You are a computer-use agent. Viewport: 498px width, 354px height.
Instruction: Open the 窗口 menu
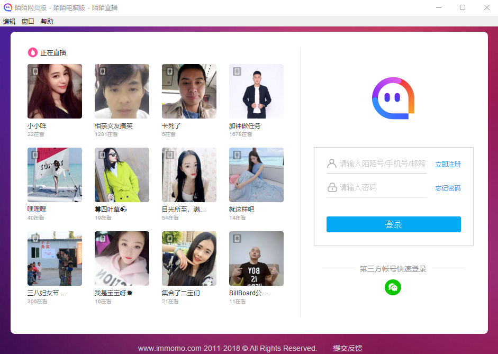(28, 22)
